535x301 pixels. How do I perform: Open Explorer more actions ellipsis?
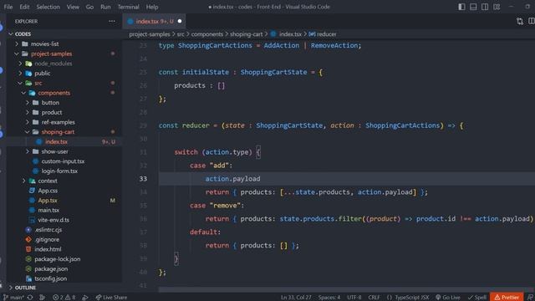[112, 21]
